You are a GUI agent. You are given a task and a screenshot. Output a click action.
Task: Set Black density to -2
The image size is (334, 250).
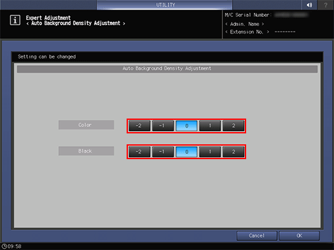[140, 152]
